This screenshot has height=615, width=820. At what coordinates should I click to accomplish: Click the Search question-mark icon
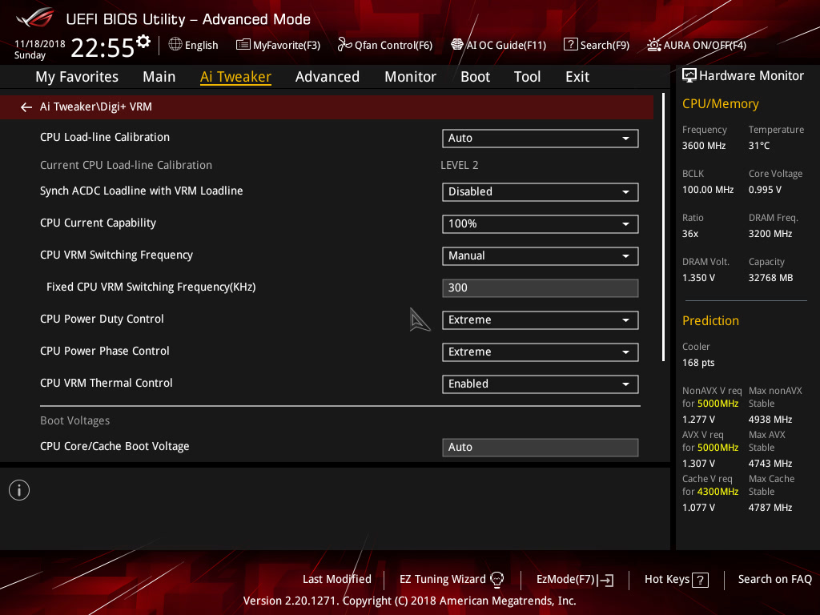570,45
